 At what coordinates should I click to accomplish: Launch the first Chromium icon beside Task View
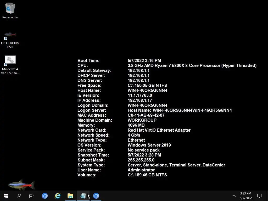(x=45, y=196)
